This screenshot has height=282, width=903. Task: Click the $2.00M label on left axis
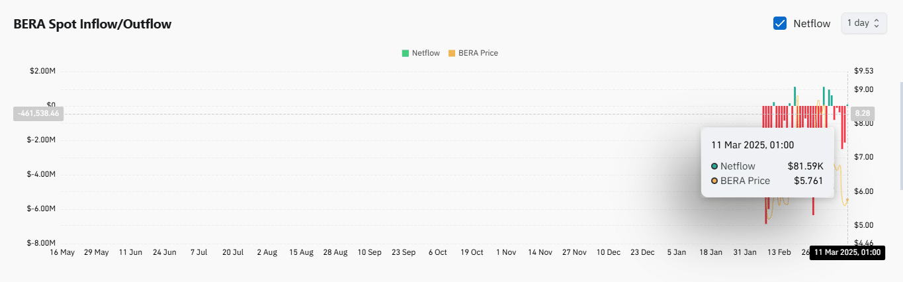[41, 71]
